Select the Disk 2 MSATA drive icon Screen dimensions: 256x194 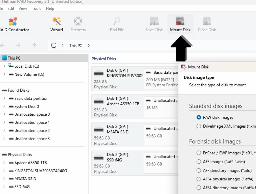tap(99, 129)
